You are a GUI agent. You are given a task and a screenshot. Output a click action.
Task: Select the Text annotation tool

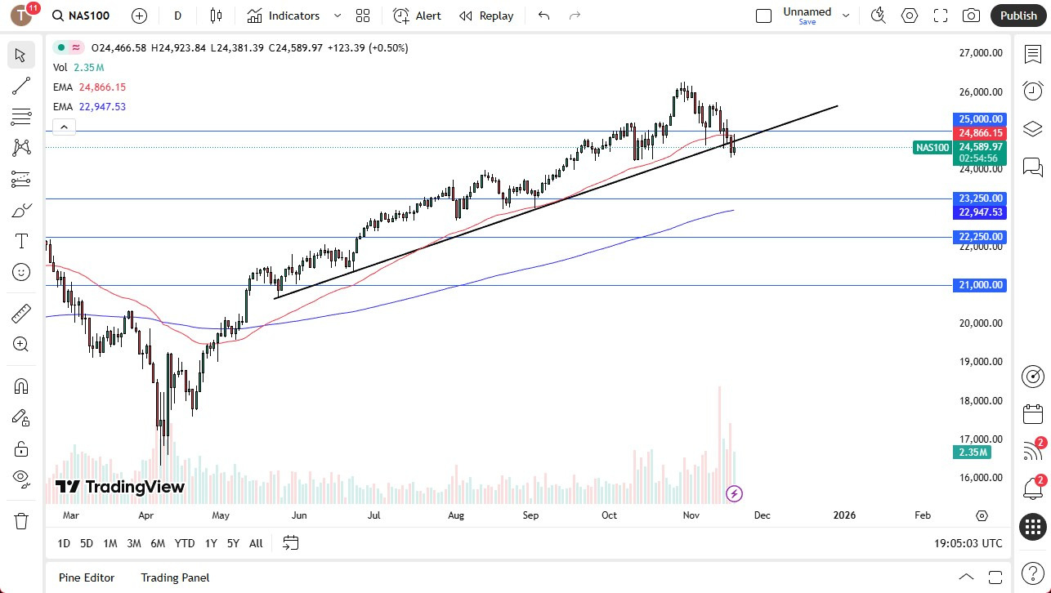coord(20,240)
